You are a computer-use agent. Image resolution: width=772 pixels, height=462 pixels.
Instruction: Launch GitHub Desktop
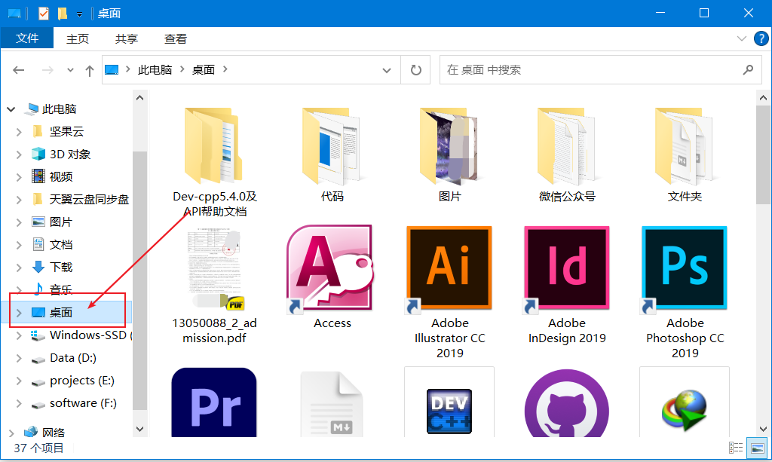click(566, 407)
